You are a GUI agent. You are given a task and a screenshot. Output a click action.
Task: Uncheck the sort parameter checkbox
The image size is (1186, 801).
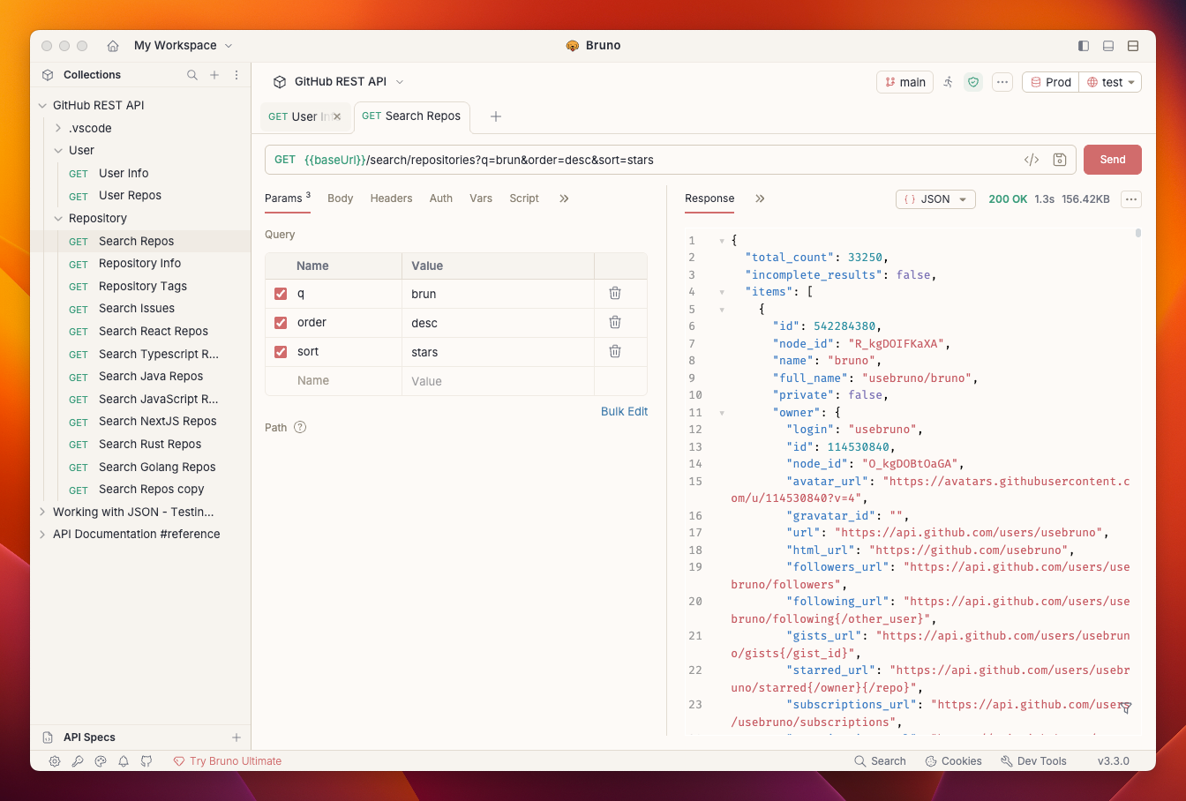tap(281, 352)
